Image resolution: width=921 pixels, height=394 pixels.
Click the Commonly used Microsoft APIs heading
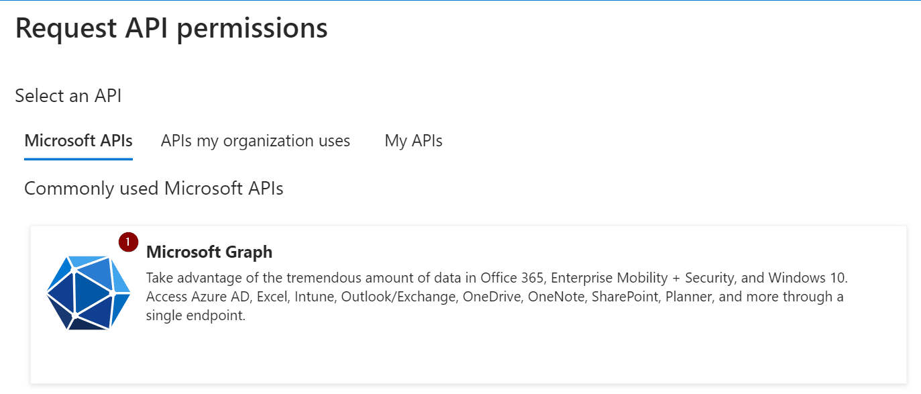(154, 188)
